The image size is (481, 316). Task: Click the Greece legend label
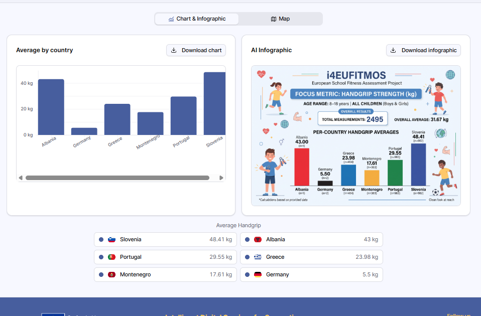pyautogui.click(x=275, y=257)
